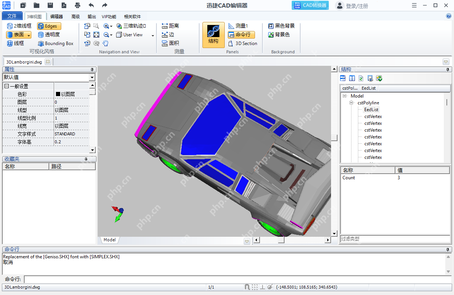
Task: Choose the 面积 area measurement tool
Action: [x=171, y=43]
